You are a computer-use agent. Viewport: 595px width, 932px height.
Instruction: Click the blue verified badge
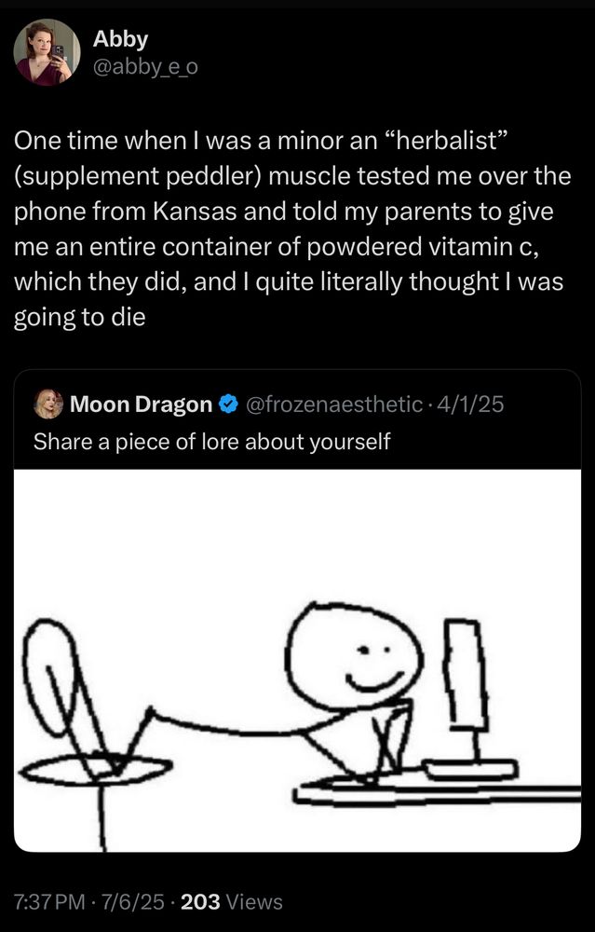227,404
